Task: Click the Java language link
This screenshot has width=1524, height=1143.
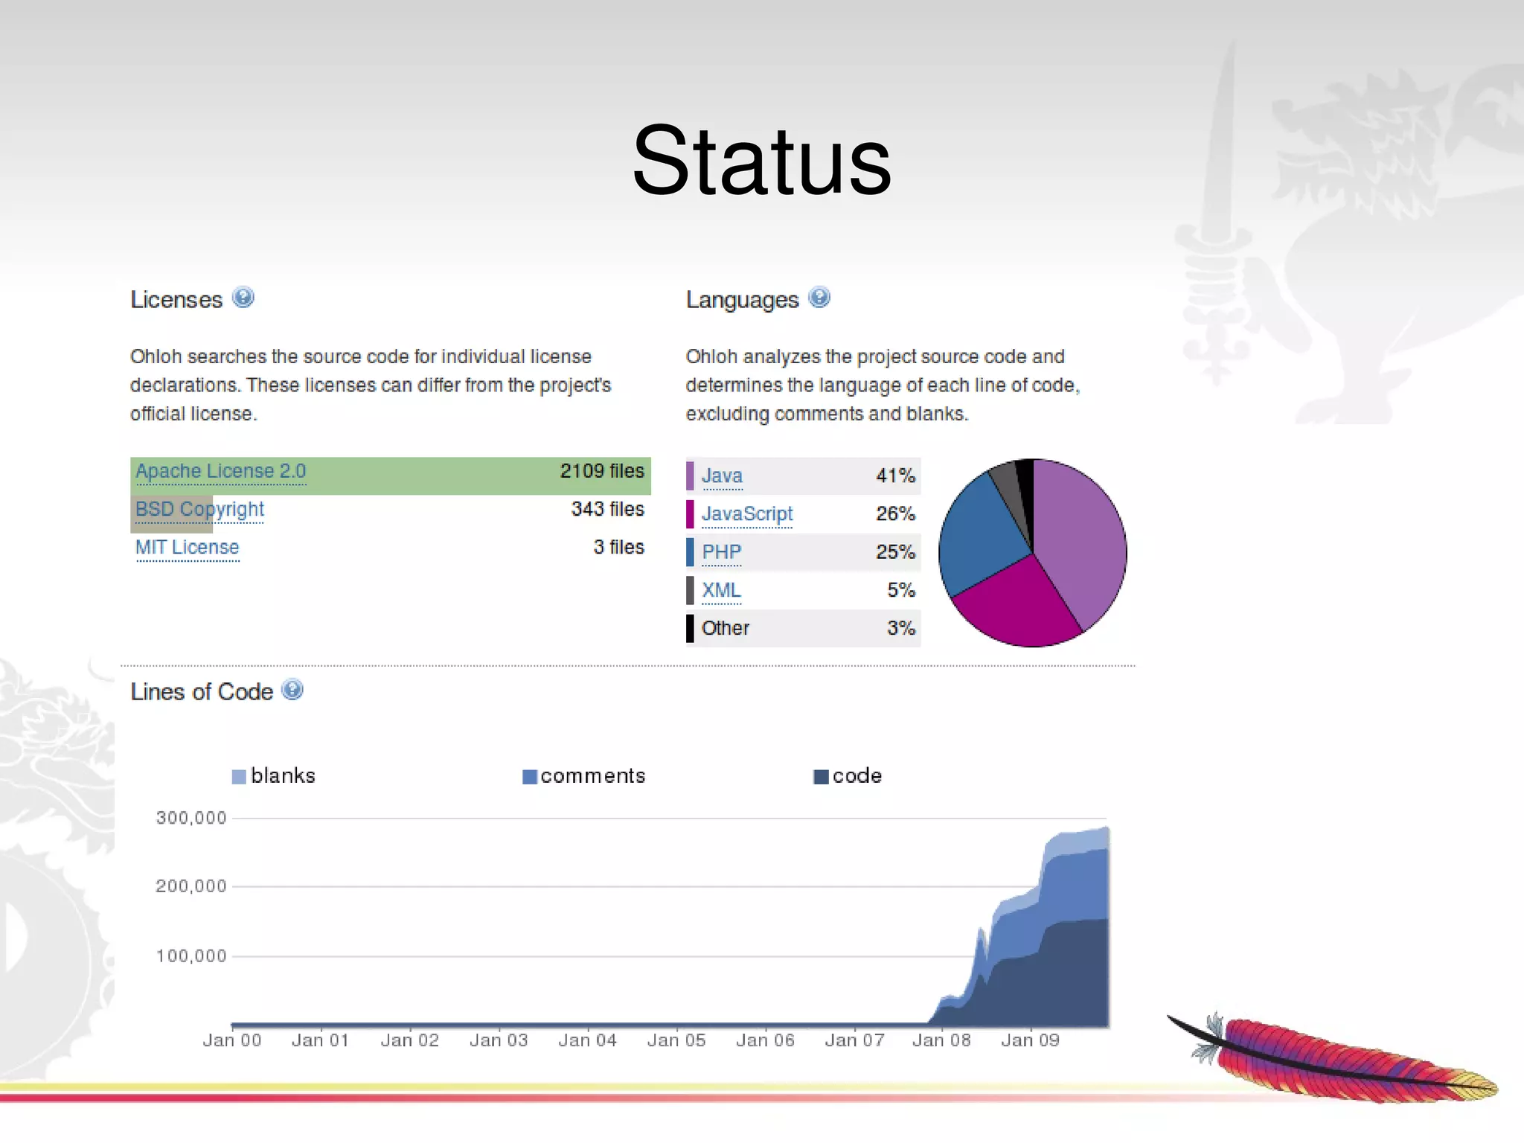Action: [722, 476]
